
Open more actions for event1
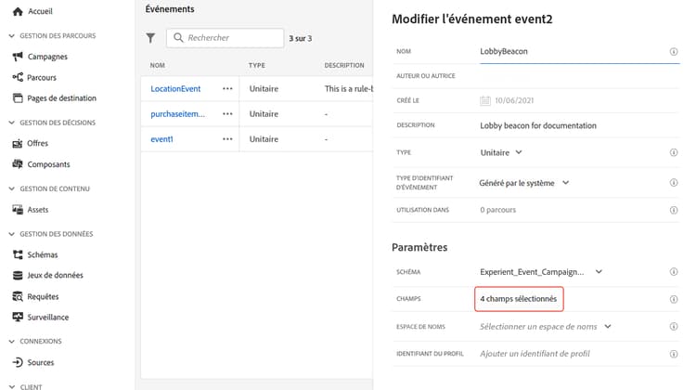tap(227, 139)
